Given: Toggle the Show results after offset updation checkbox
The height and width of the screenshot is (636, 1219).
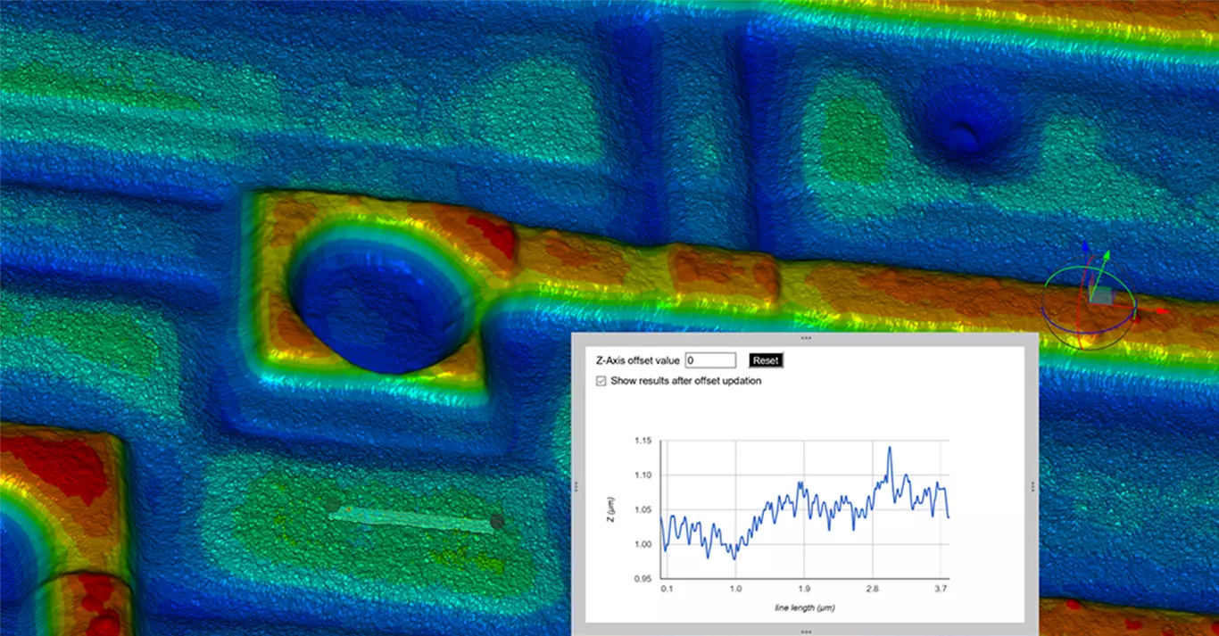Looking at the screenshot, I should [601, 381].
